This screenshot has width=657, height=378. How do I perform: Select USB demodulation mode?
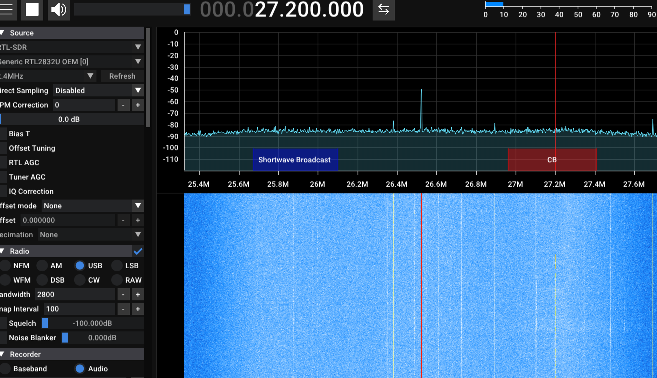(80, 265)
